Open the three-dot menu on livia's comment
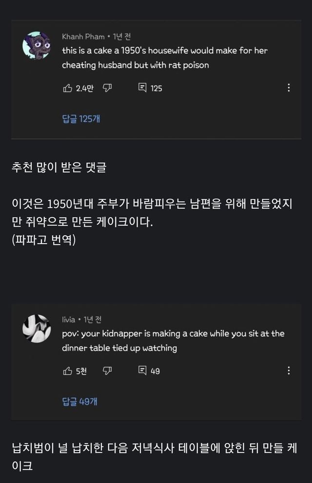Image resolution: width=312 pixels, height=483 pixels. point(289,371)
